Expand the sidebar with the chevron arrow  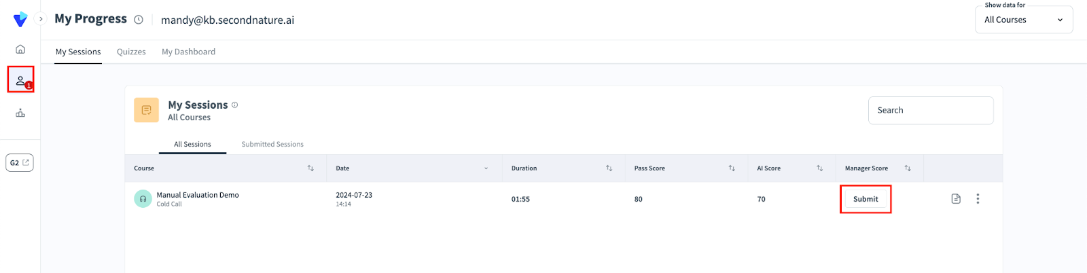click(x=41, y=19)
